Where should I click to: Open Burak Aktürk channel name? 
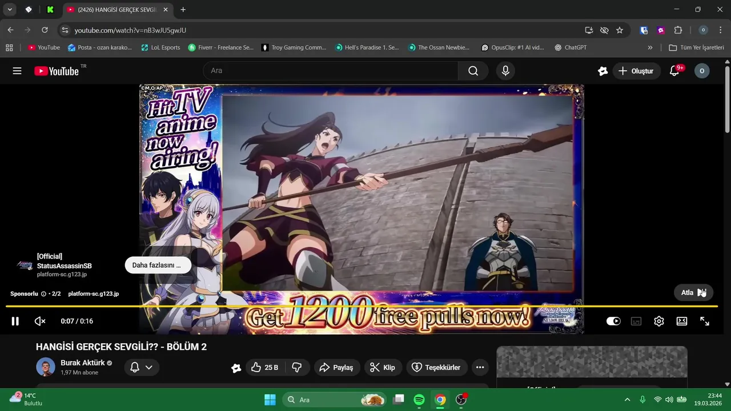82,363
